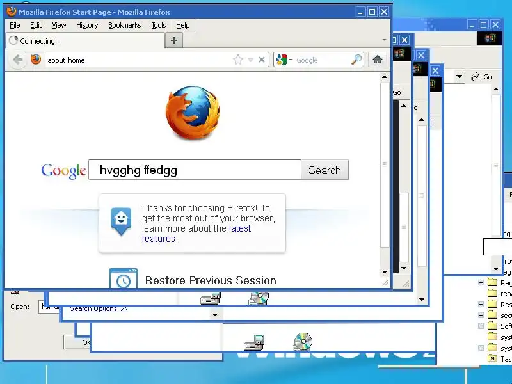Open the search engine chooser dropdown
512x384 pixels.
(291, 60)
